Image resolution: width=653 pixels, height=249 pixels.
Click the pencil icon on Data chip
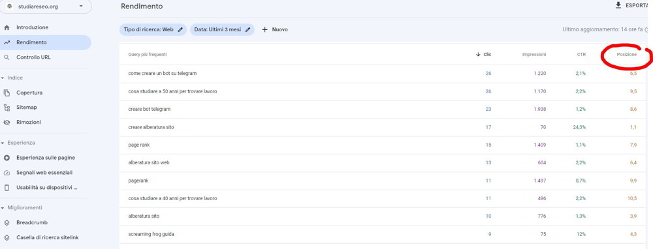coord(247,29)
